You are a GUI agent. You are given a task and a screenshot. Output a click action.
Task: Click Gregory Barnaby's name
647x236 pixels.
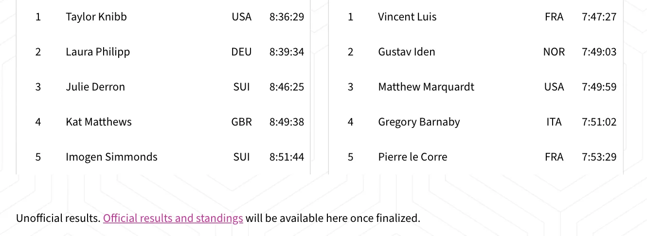[x=419, y=122]
